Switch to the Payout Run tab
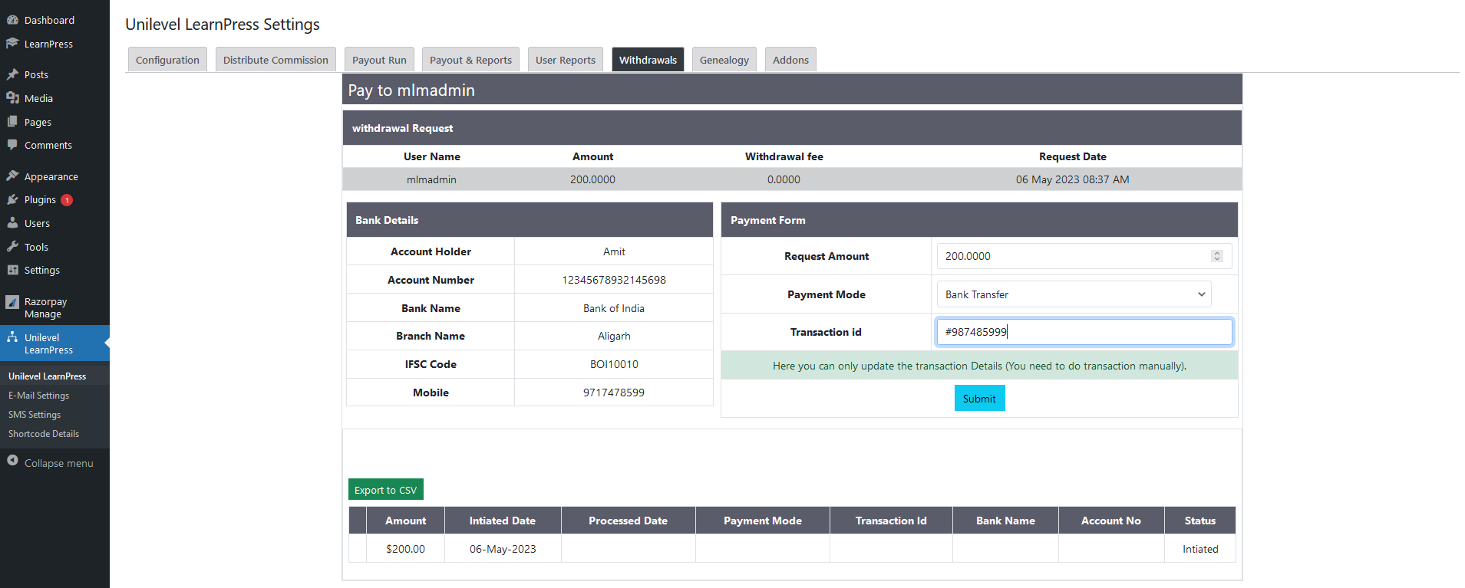The width and height of the screenshot is (1465, 588). (379, 60)
